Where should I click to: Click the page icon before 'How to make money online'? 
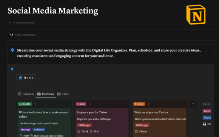(32, 135)
